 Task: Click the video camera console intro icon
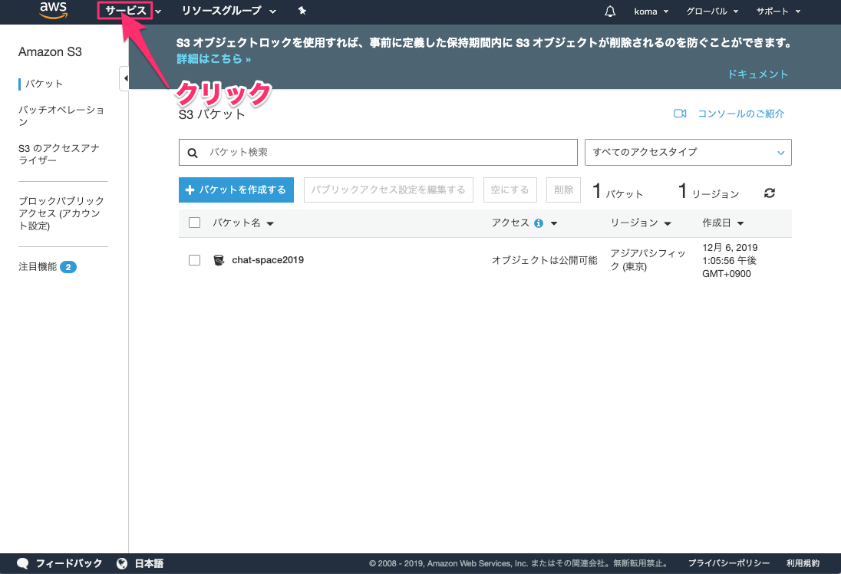pyautogui.click(x=679, y=114)
